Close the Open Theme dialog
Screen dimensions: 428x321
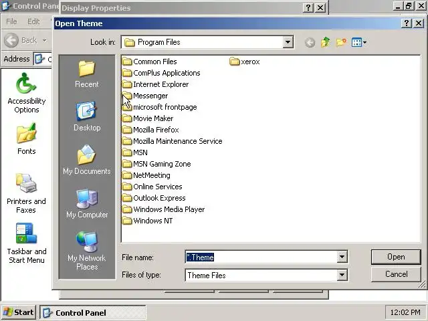tap(419, 23)
